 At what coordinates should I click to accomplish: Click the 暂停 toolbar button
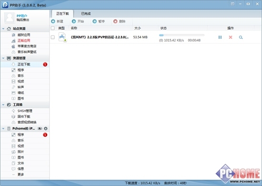pos(99,21)
